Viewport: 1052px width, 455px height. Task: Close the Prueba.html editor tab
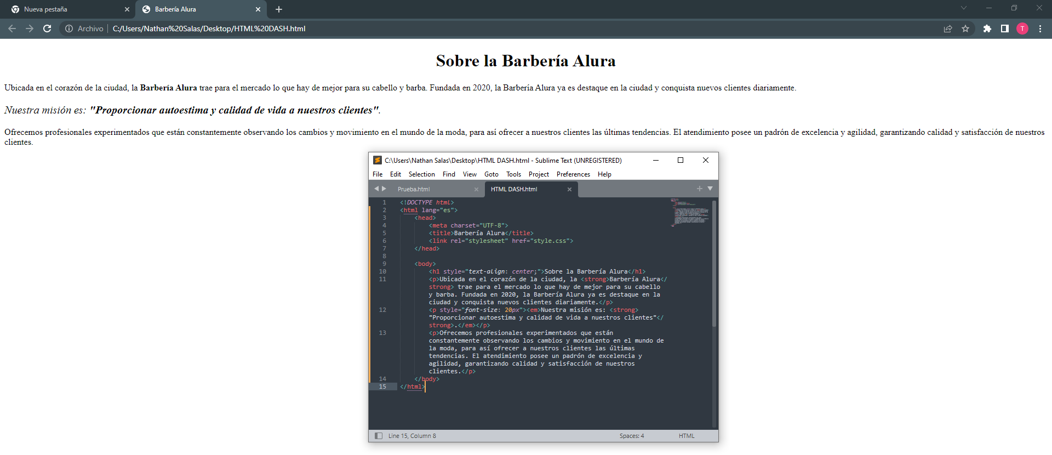(x=476, y=189)
